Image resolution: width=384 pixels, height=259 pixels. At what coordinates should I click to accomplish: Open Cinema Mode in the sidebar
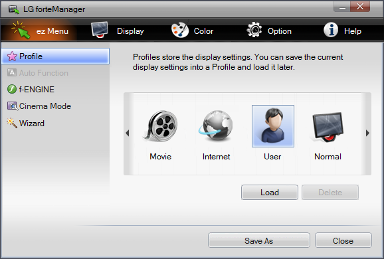pyautogui.click(x=55, y=106)
